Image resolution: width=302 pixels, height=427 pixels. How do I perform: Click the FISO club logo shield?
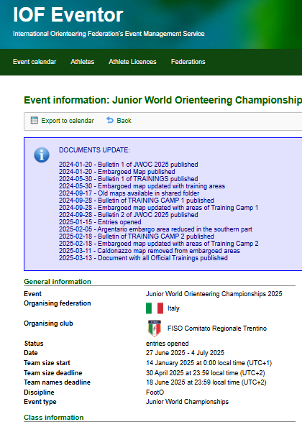click(155, 328)
